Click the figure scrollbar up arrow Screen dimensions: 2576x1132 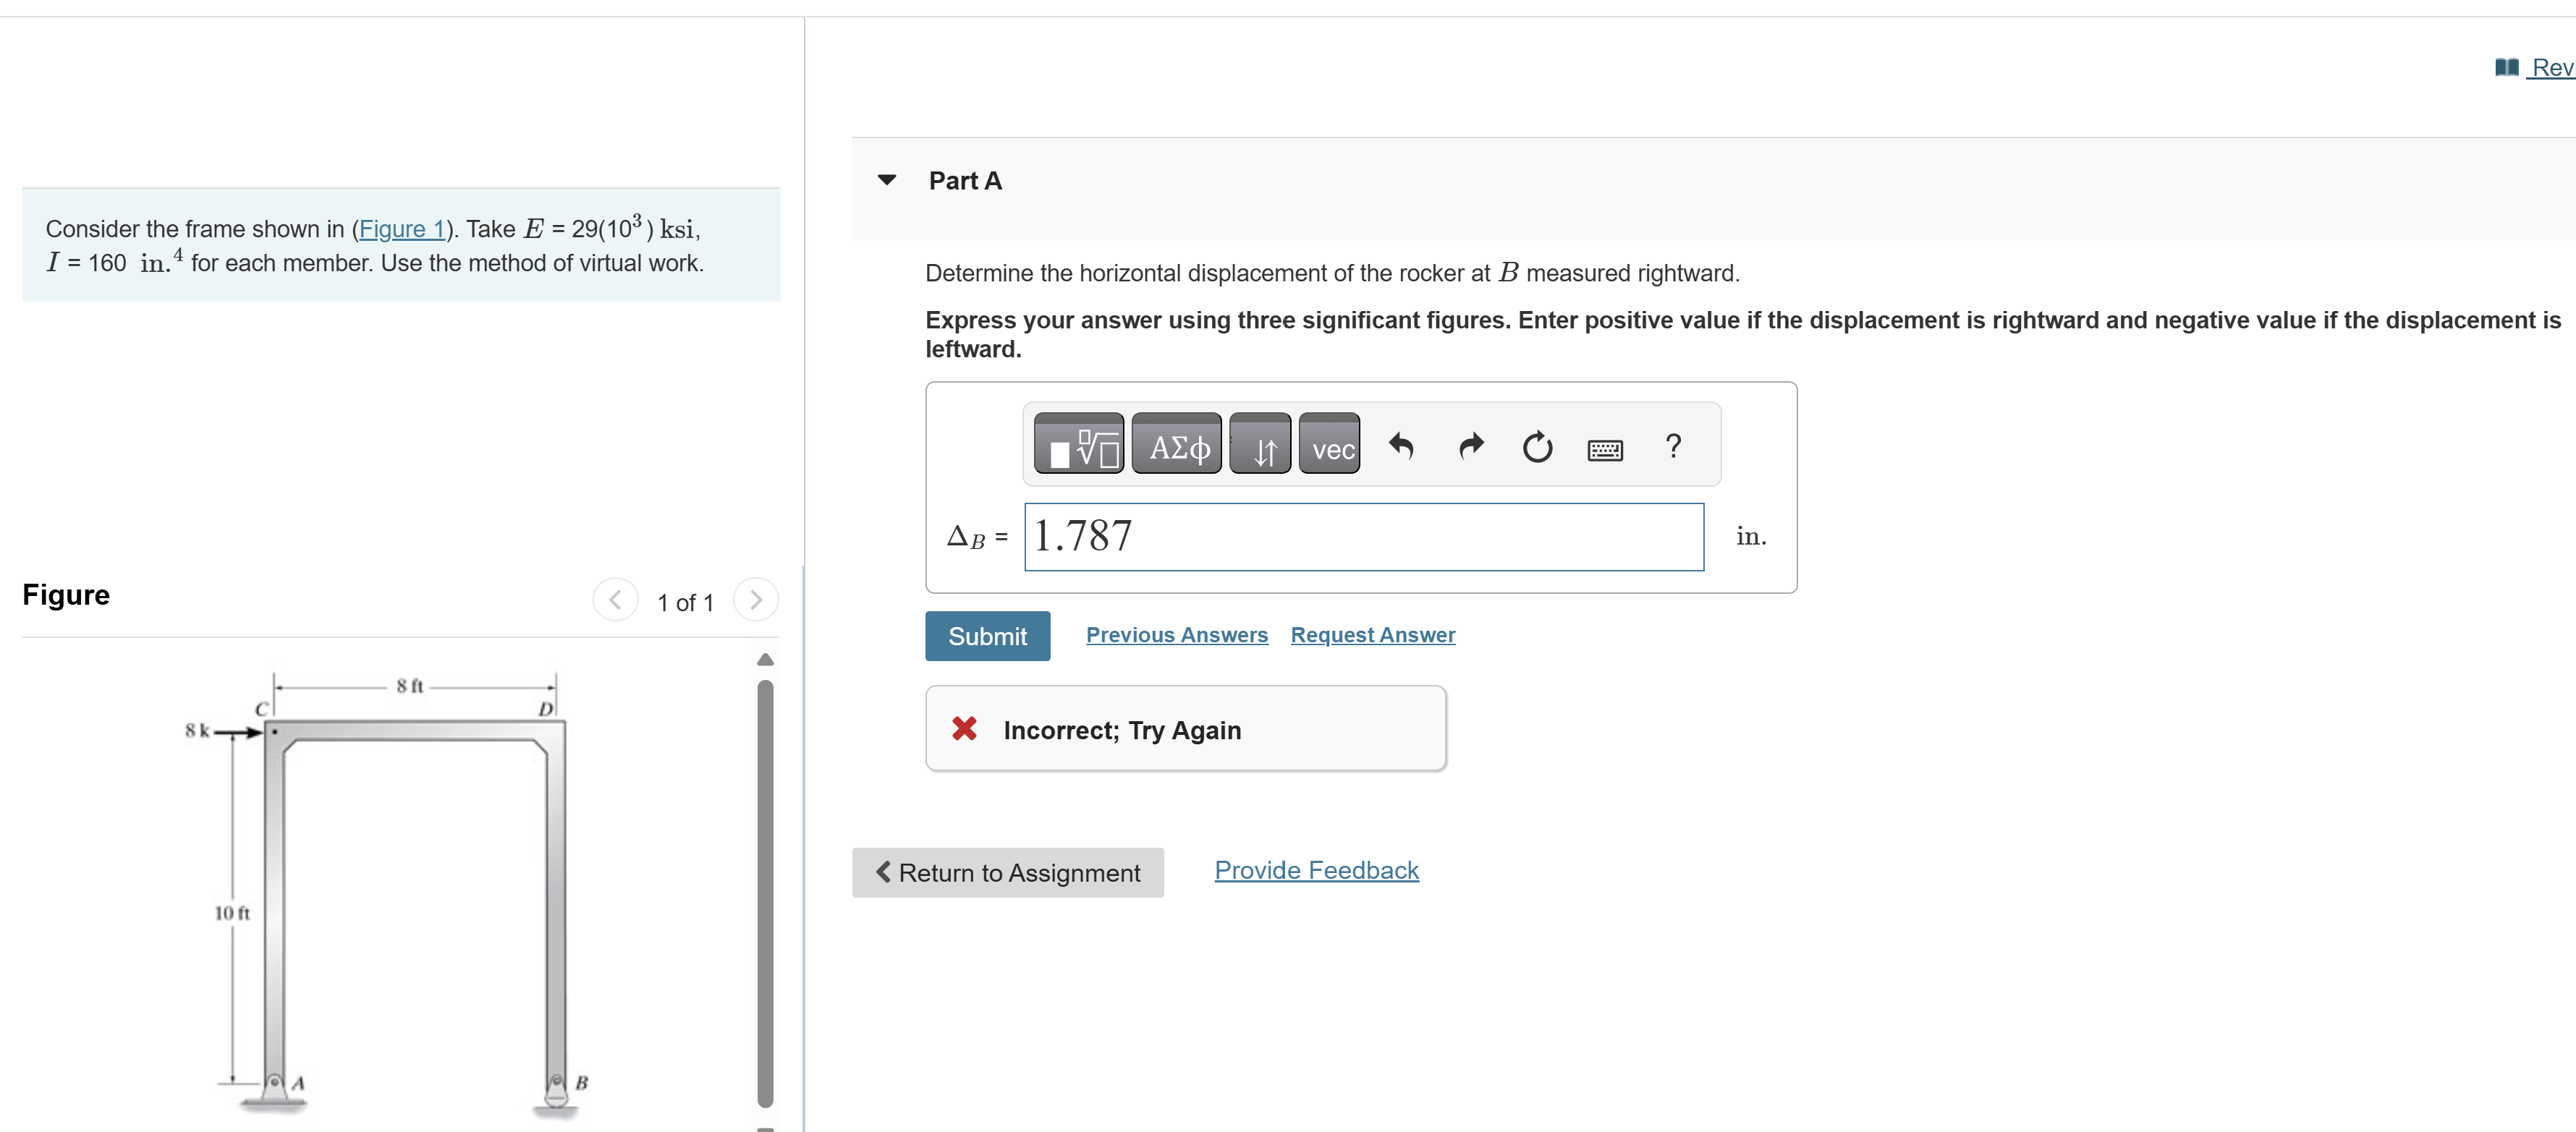(x=765, y=659)
